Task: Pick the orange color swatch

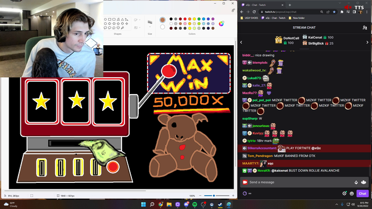Action: [x=190, y=19]
